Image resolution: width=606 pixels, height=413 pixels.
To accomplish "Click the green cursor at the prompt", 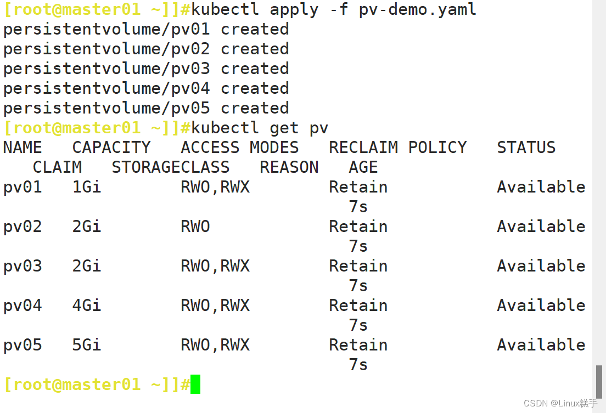I will pos(195,384).
